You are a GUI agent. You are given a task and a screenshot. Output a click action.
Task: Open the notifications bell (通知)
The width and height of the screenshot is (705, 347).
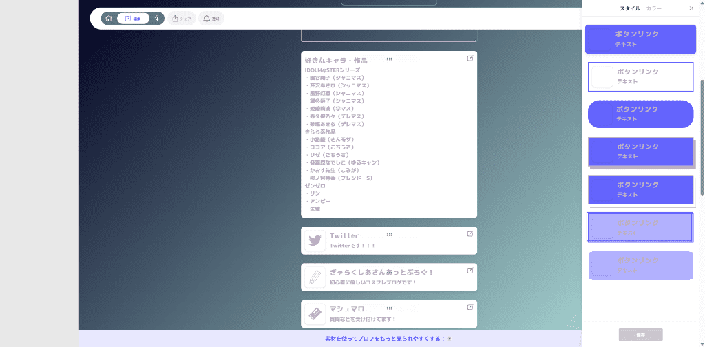[x=211, y=19]
